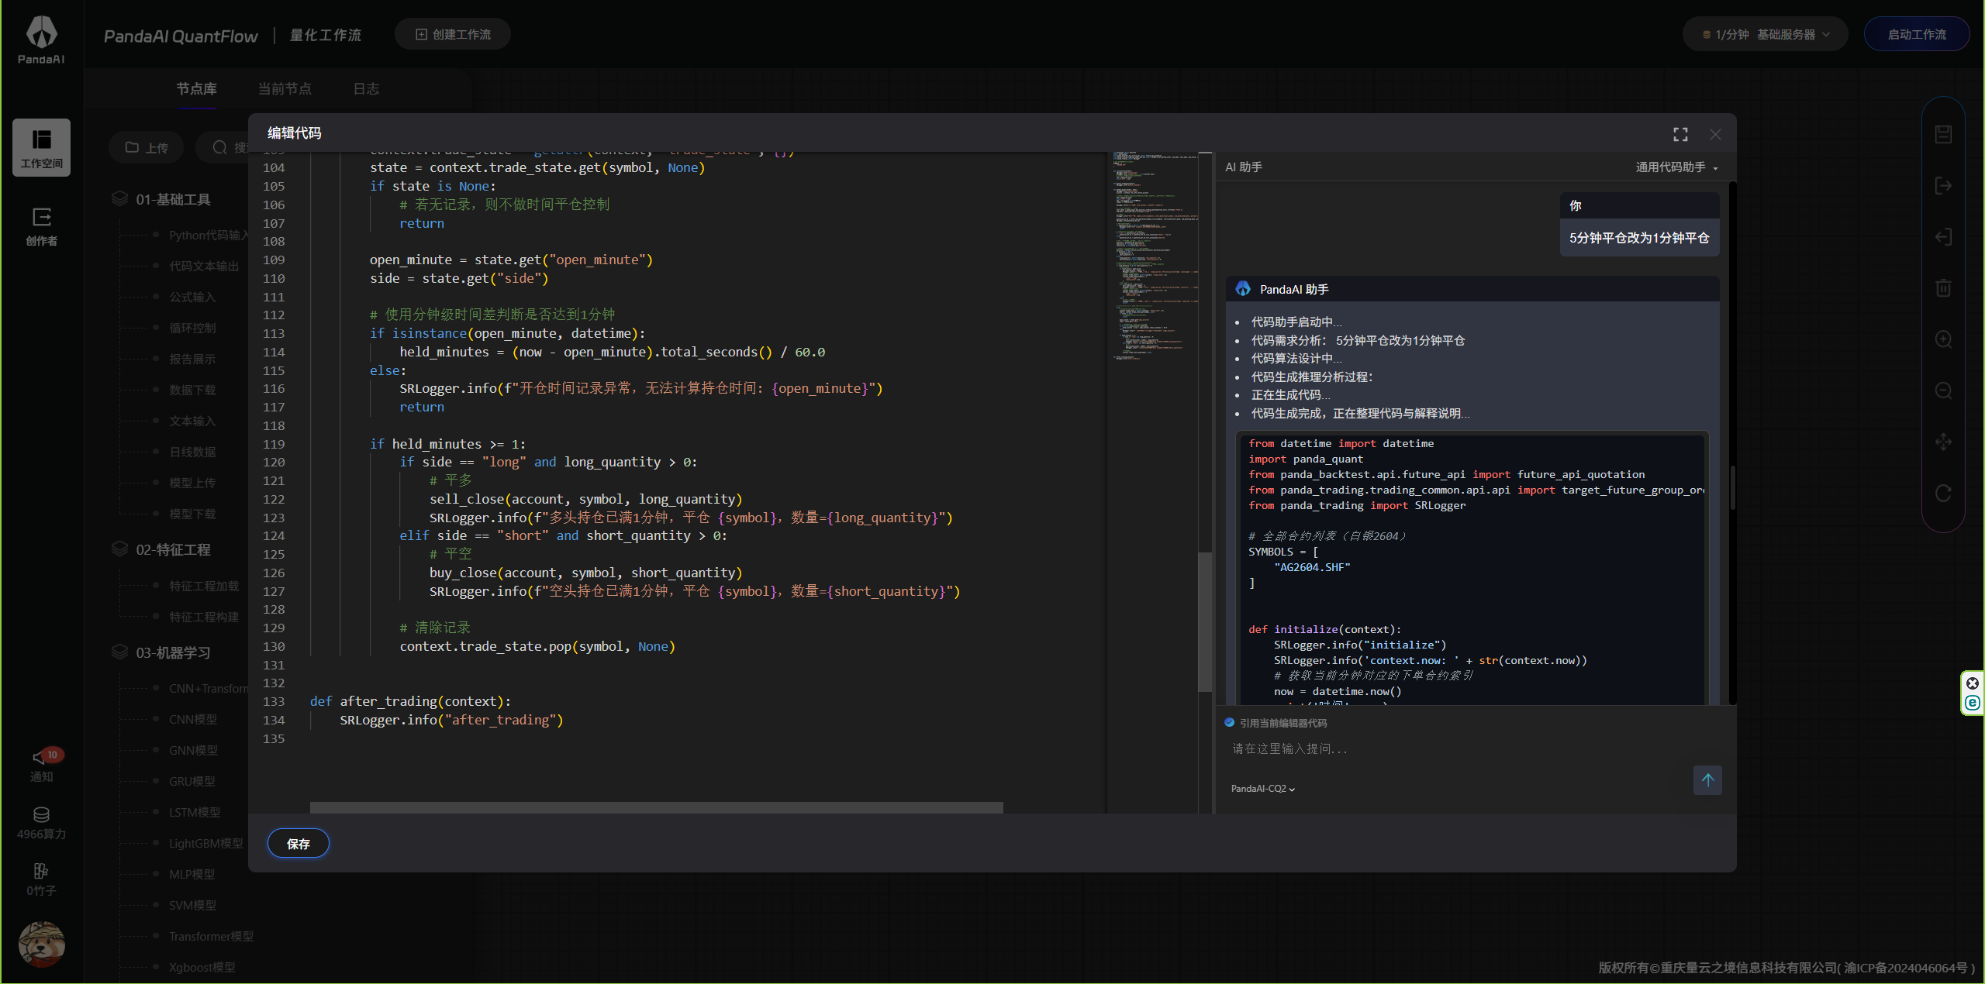The height and width of the screenshot is (984, 1985).
Task: Check the 4966算力 compute balance icon
Action: [x=41, y=815]
